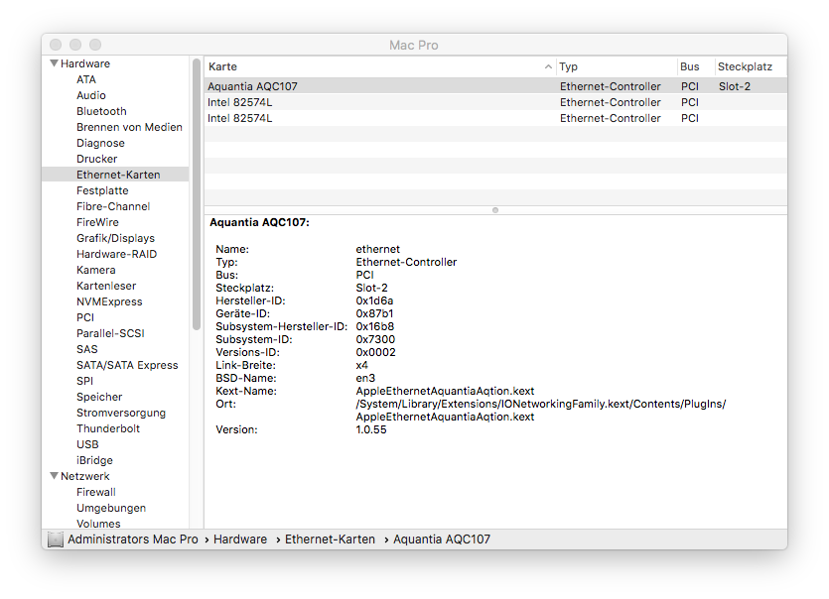Viewport: 829px width, 599px height.
Task: Click the Kext-Name value AppleEthernetAquantiaAqtion.kext
Action: [x=445, y=391]
